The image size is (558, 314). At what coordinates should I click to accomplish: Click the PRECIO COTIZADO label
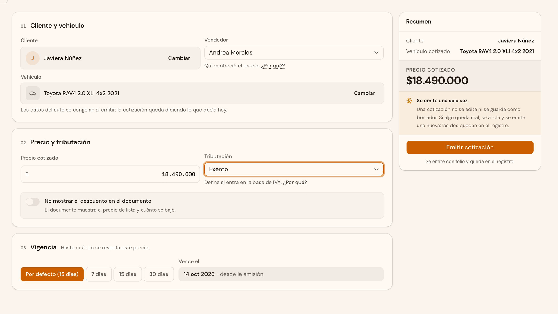point(430,70)
